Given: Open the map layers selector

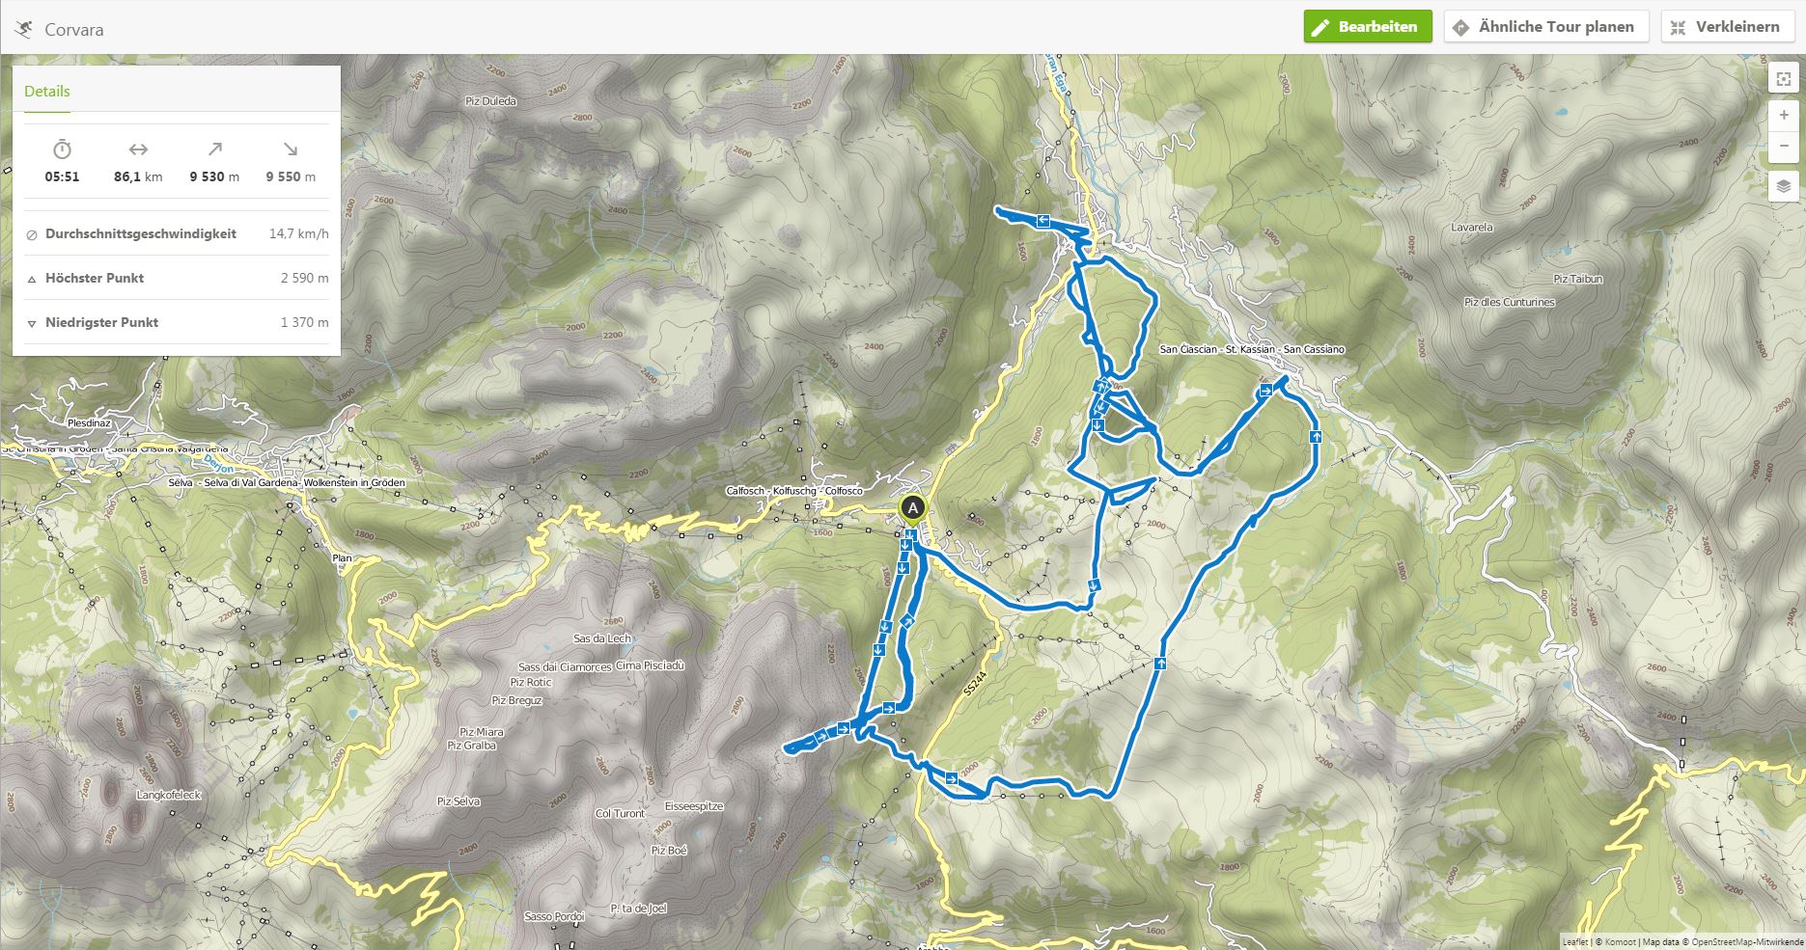Looking at the screenshot, I should tap(1783, 186).
